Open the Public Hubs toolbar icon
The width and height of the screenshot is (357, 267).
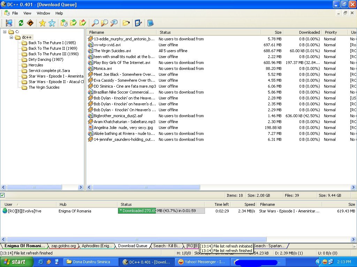9,23
